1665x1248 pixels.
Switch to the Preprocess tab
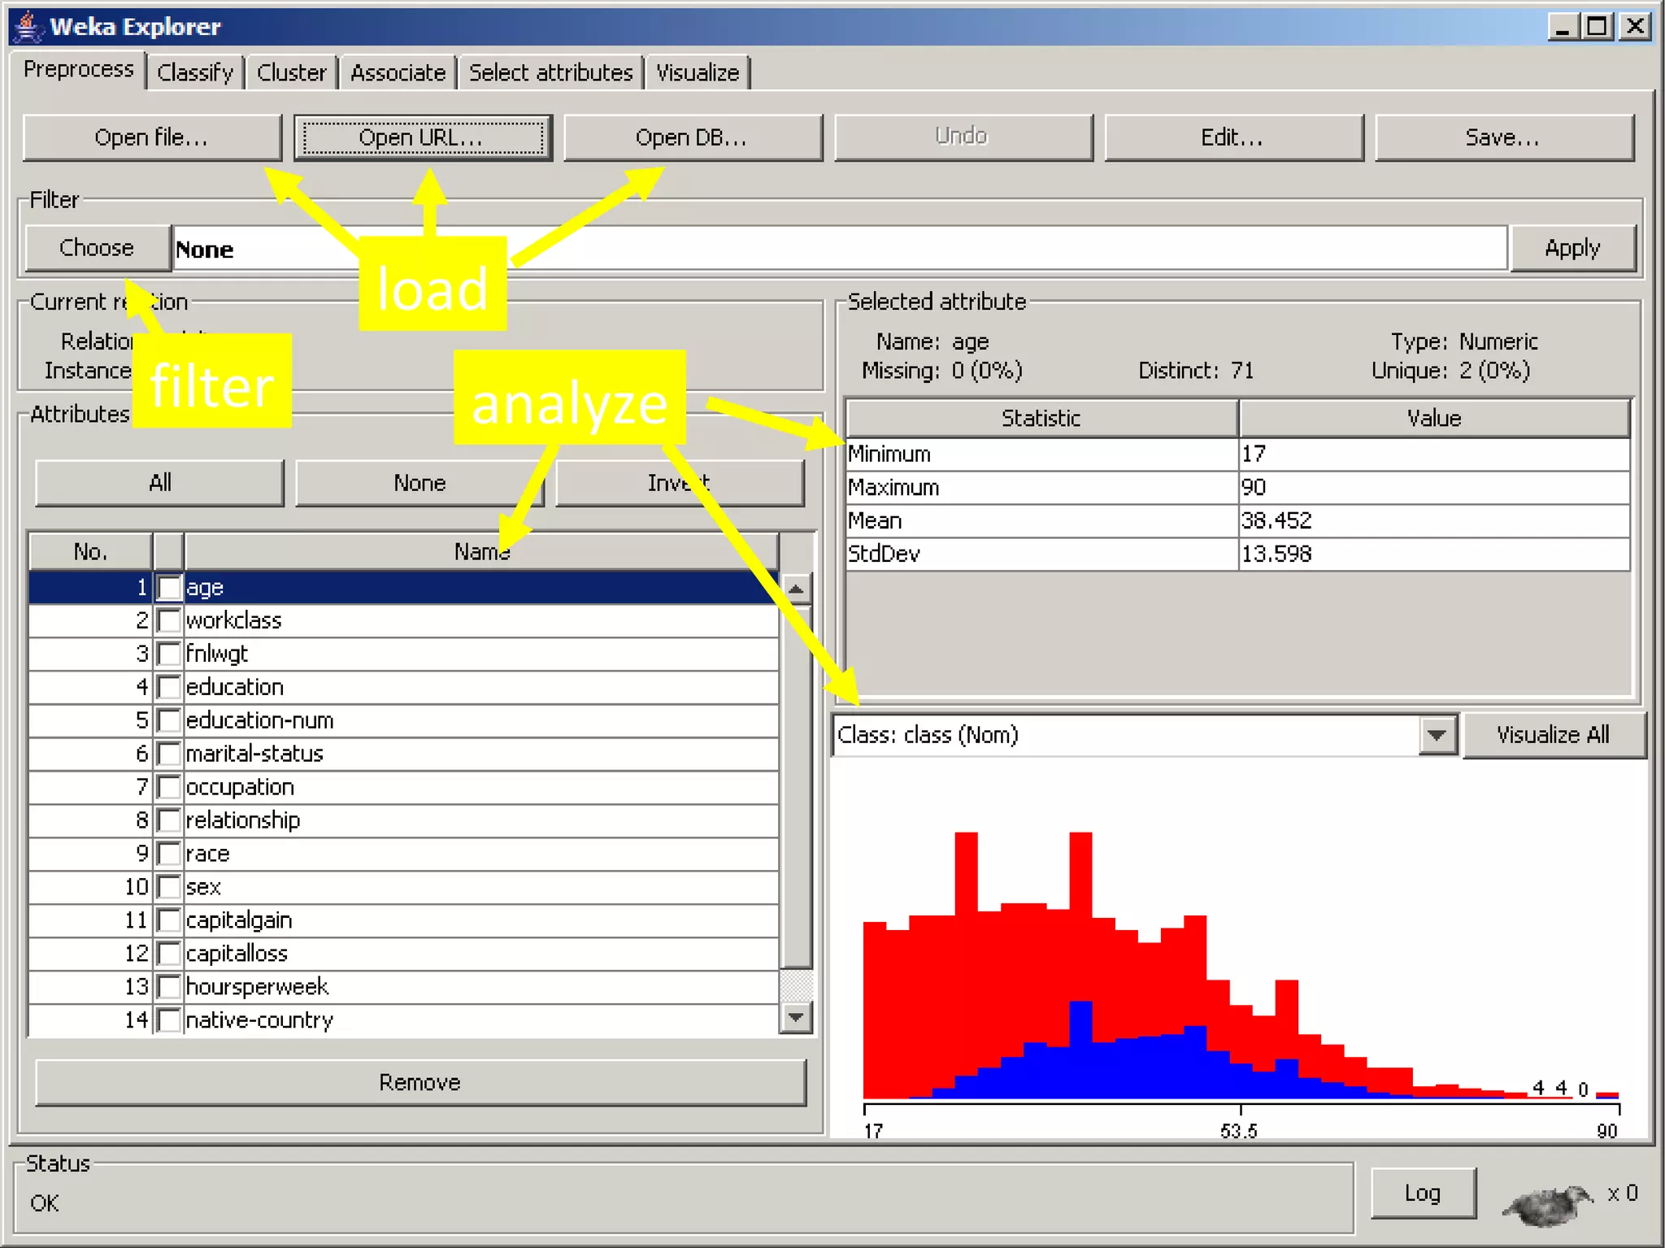(78, 70)
